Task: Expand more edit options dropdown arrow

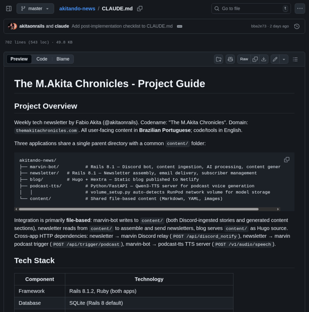Action: [x=284, y=59]
